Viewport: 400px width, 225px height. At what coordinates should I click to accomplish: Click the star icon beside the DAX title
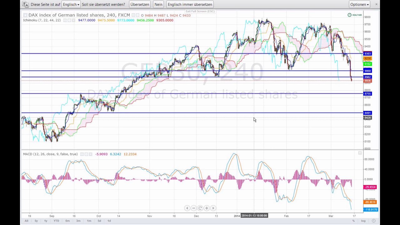(x=25, y=15)
